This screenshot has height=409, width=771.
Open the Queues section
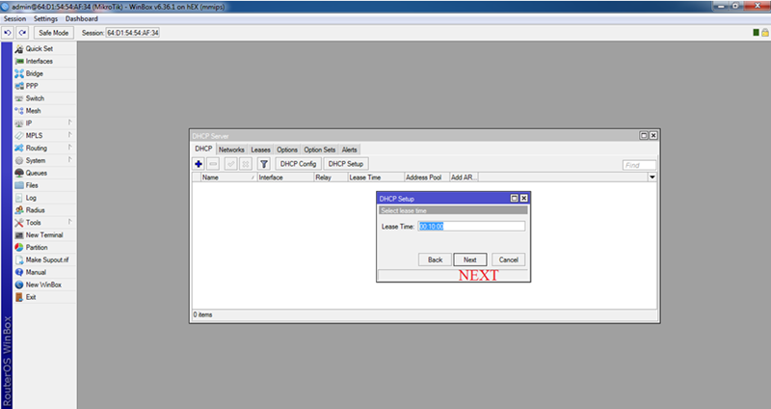click(x=36, y=173)
